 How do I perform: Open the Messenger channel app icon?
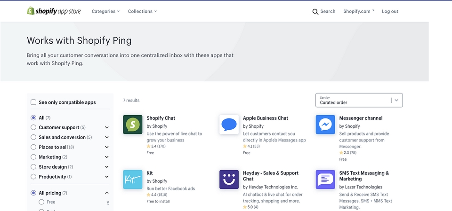[x=325, y=125]
